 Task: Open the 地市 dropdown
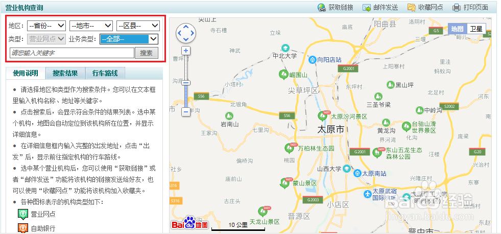[91, 26]
